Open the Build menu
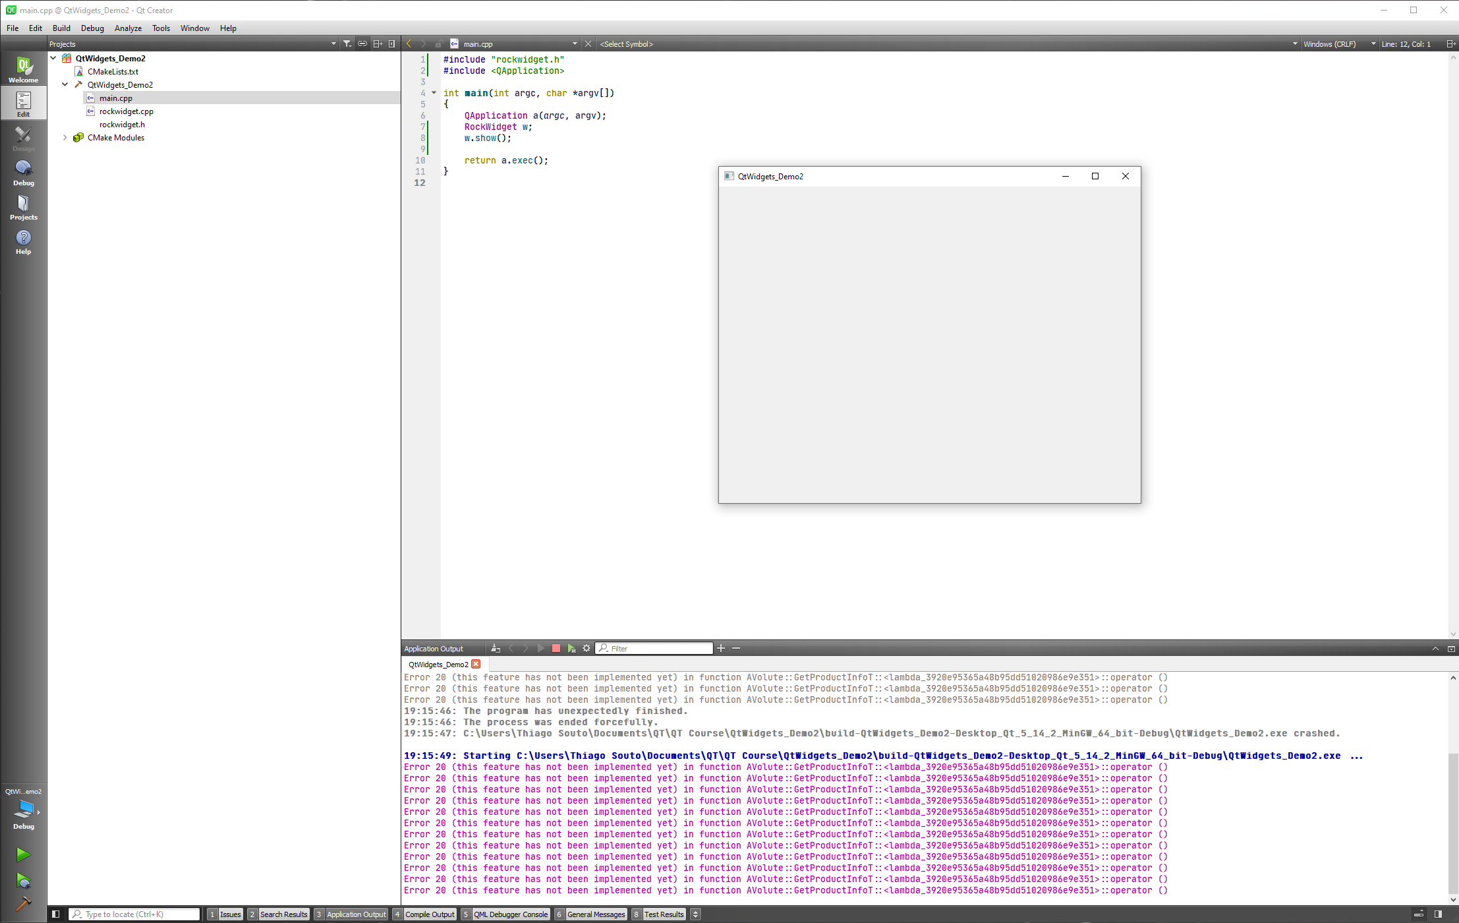The height and width of the screenshot is (923, 1459). coord(61,28)
